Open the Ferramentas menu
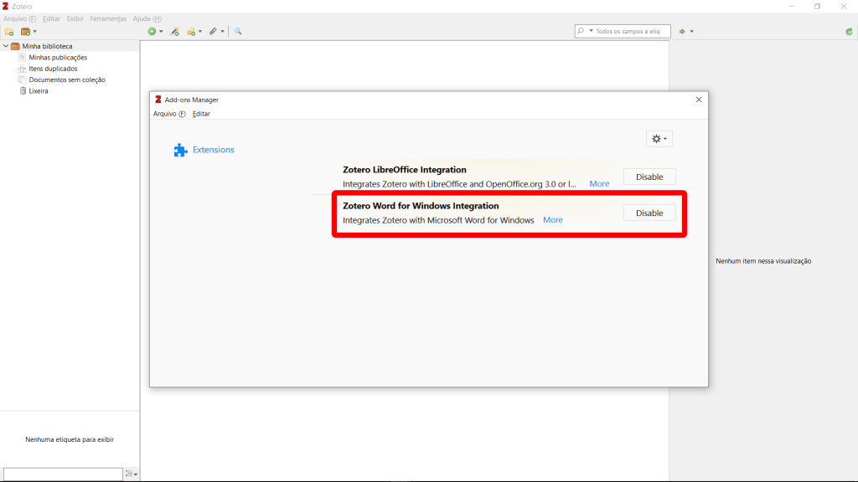This screenshot has height=482, width=858. pyautogui.click(x=108, y=18)
